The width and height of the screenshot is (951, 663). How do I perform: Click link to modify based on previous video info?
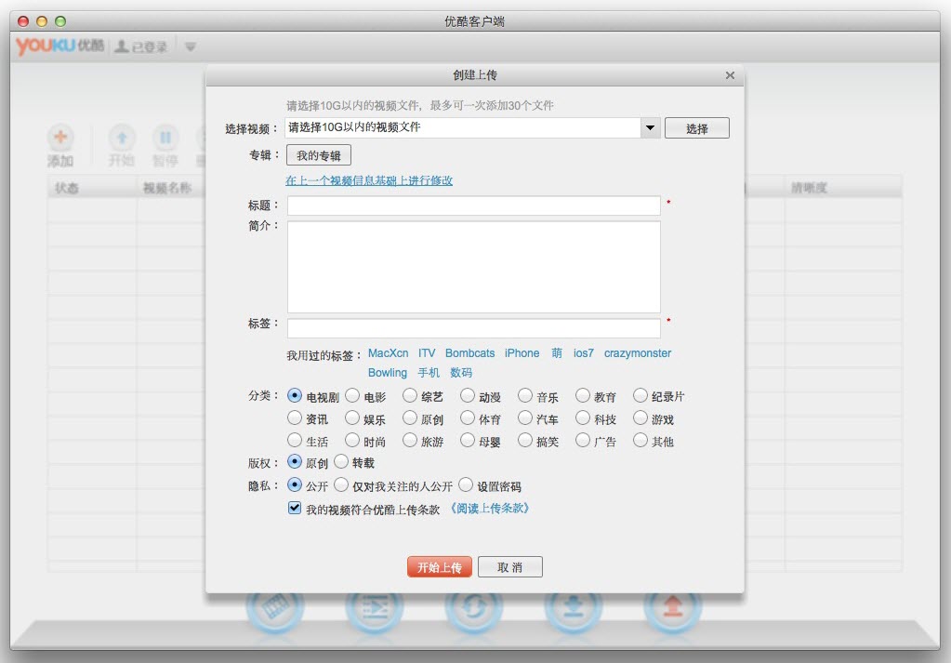(x=369, y=180)
